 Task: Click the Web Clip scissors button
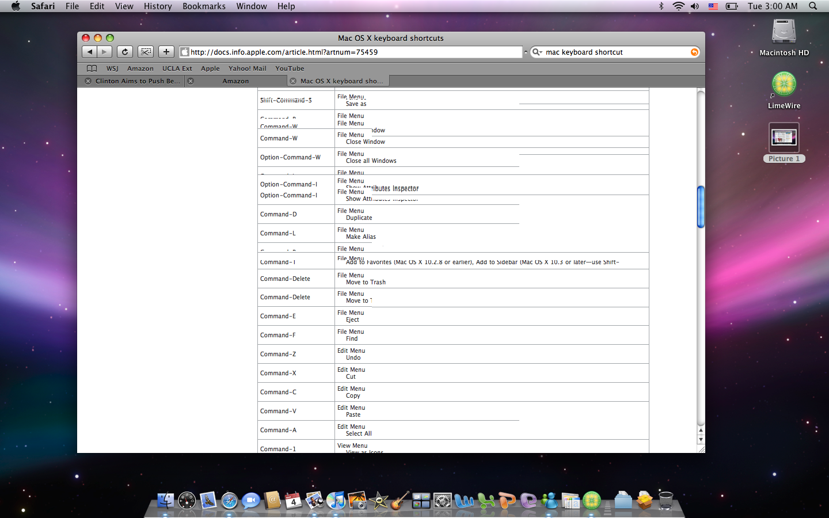point(146,52)
